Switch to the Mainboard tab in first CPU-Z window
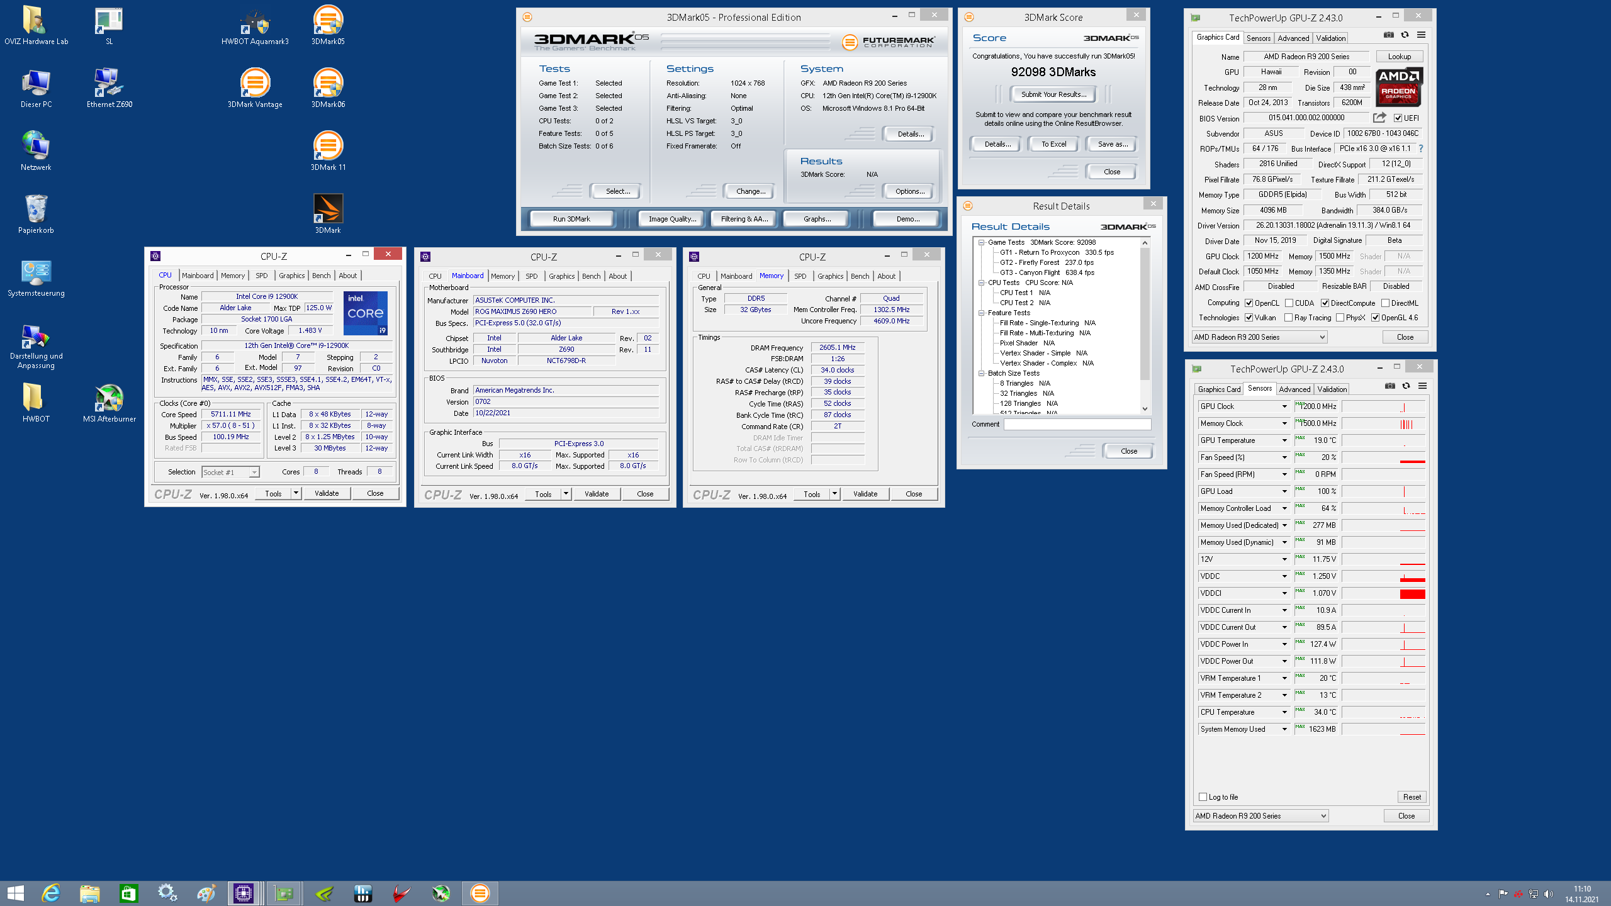The width and height of the screenshot is (1611, 906). click(198, 276)
